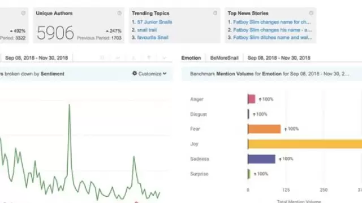Open the Top News Stories info icon
Viewport: 362px width, 203px height.
311,13
